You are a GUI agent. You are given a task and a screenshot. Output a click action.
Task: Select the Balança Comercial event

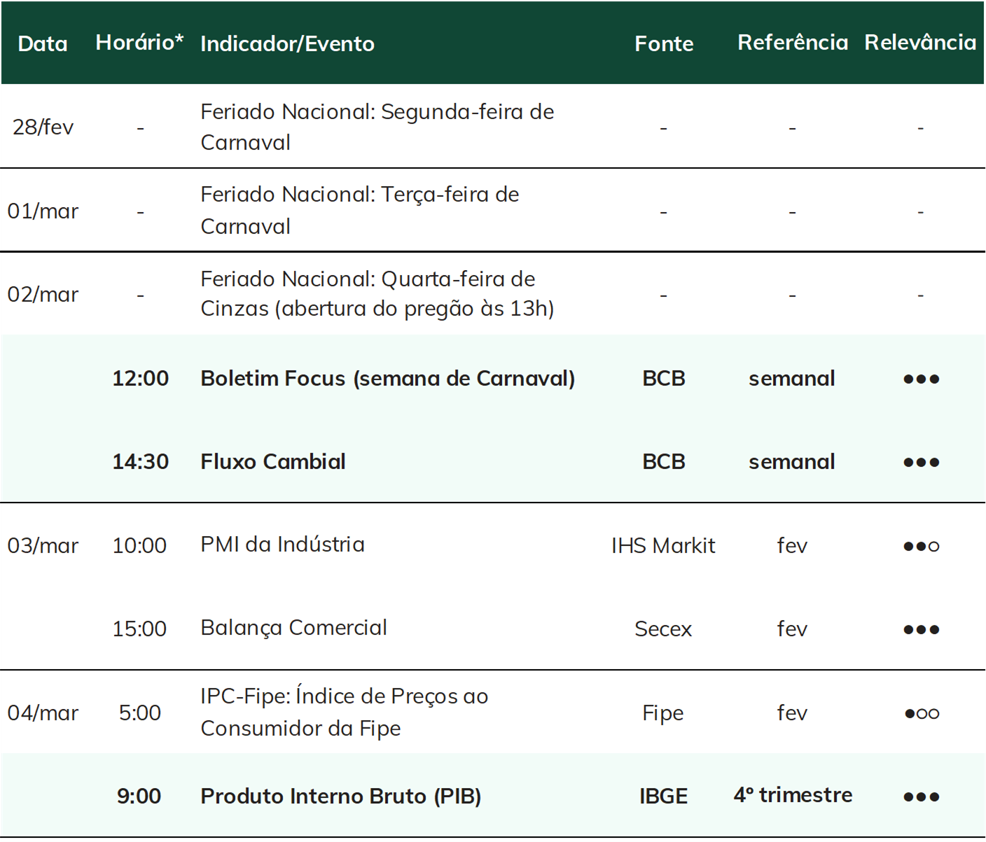[293, 628]
